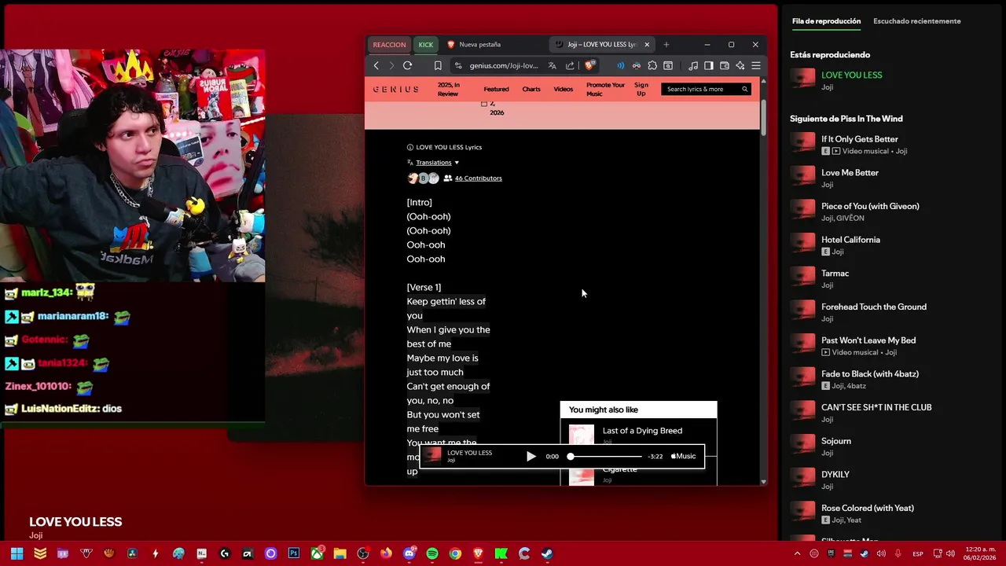Screen dimensions: 1006x566
Task: Toggle the browser sidebar panel icon
Action: (x=708, y=66)
